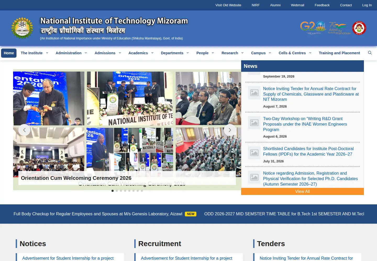Click the G20 logo
This screenshot has height=261, width=377.
[x=313, y=28]
